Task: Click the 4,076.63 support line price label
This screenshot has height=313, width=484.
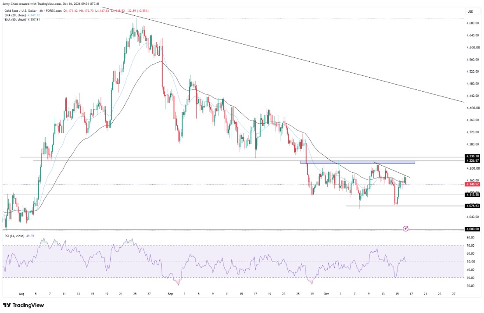Action: pyautogui.click(x=473, y=206)
